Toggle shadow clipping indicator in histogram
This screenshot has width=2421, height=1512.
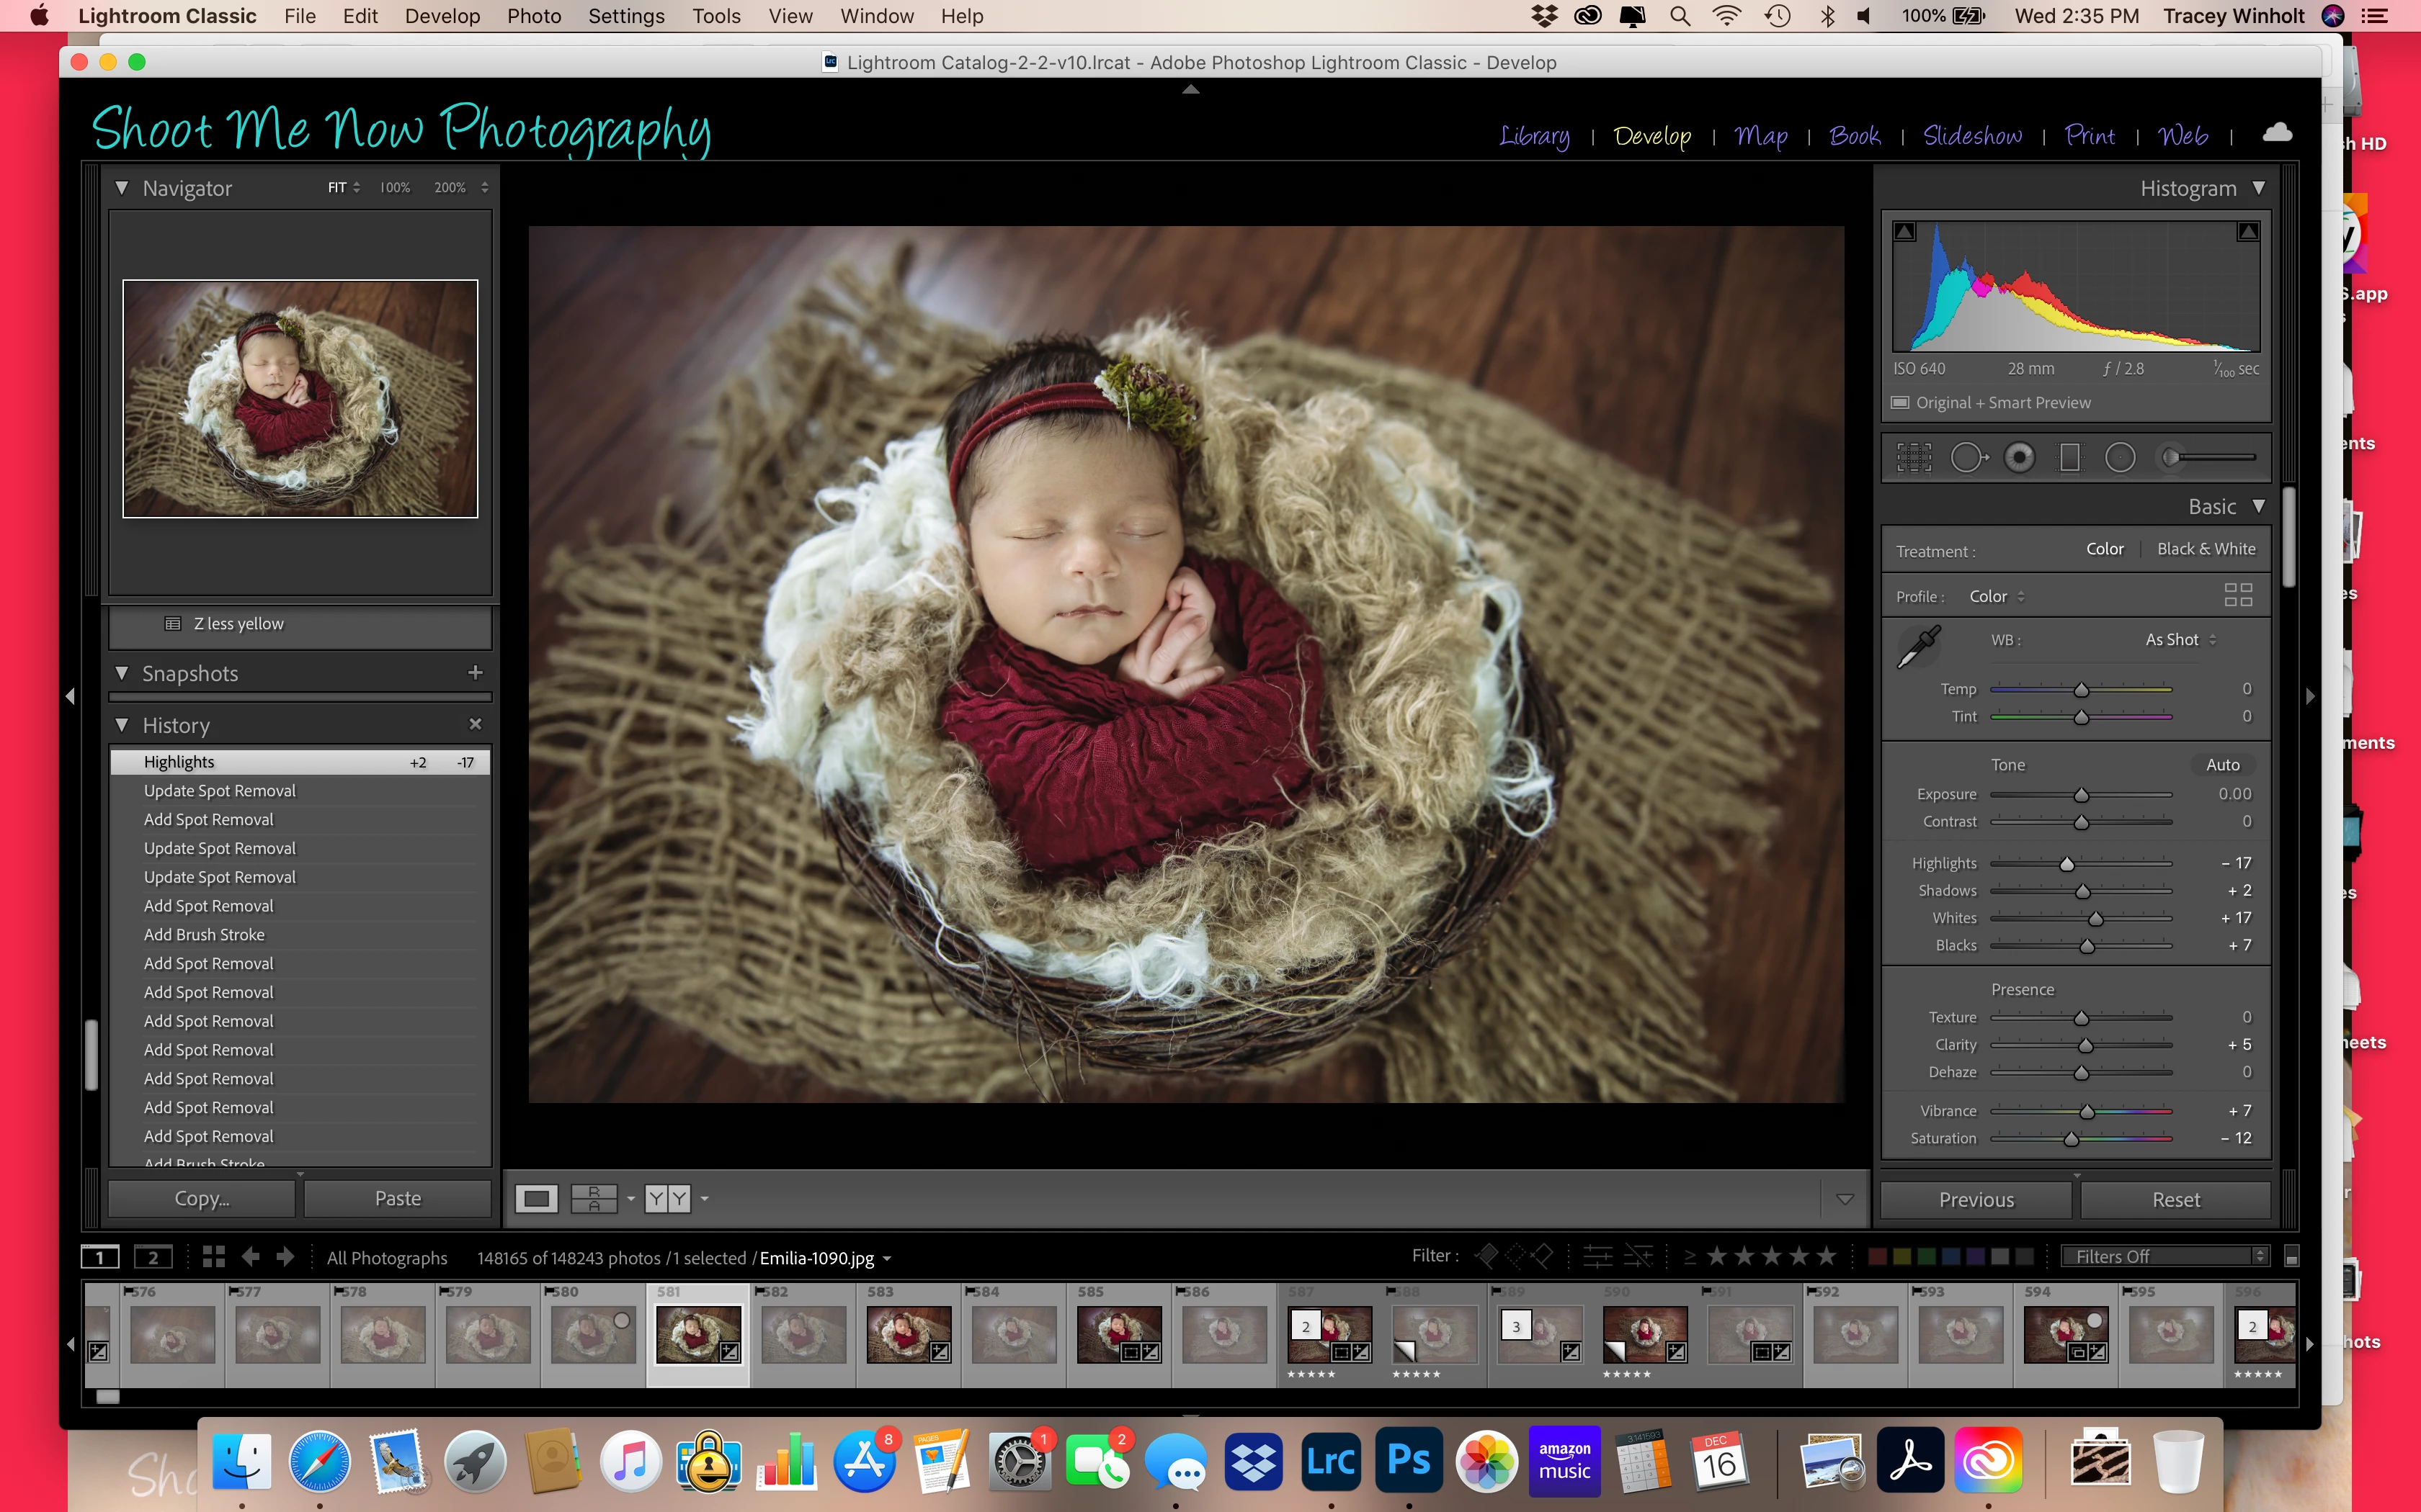[1905, 232]
